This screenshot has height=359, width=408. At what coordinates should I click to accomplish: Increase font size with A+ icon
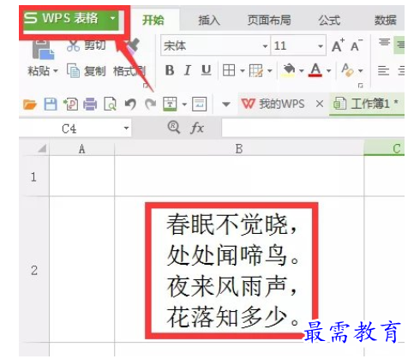339,45
